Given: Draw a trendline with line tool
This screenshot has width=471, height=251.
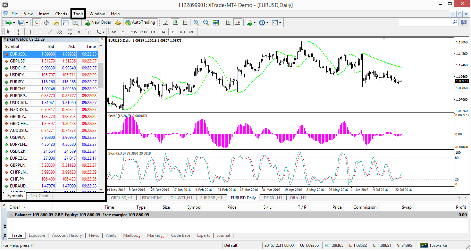Looking at the screenshot, I should 50,32.
